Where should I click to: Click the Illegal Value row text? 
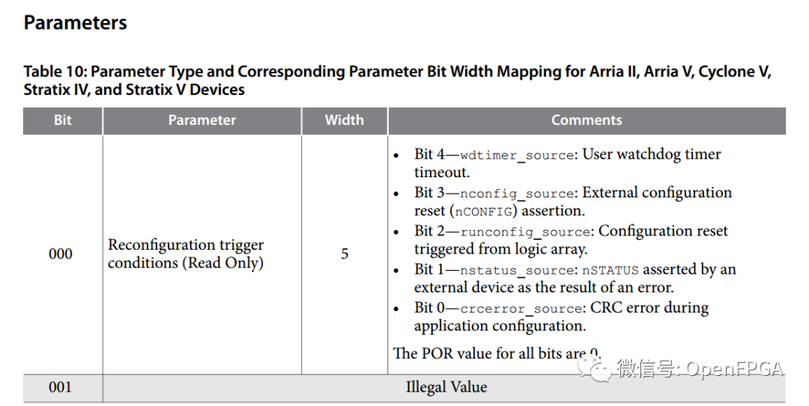[x=446, y=387]
